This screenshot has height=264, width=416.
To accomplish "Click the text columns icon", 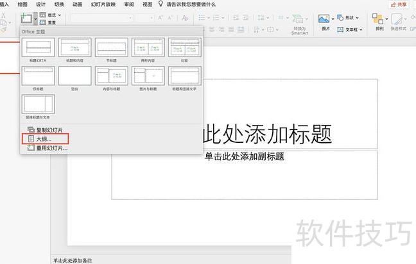I will coord(281,17).
